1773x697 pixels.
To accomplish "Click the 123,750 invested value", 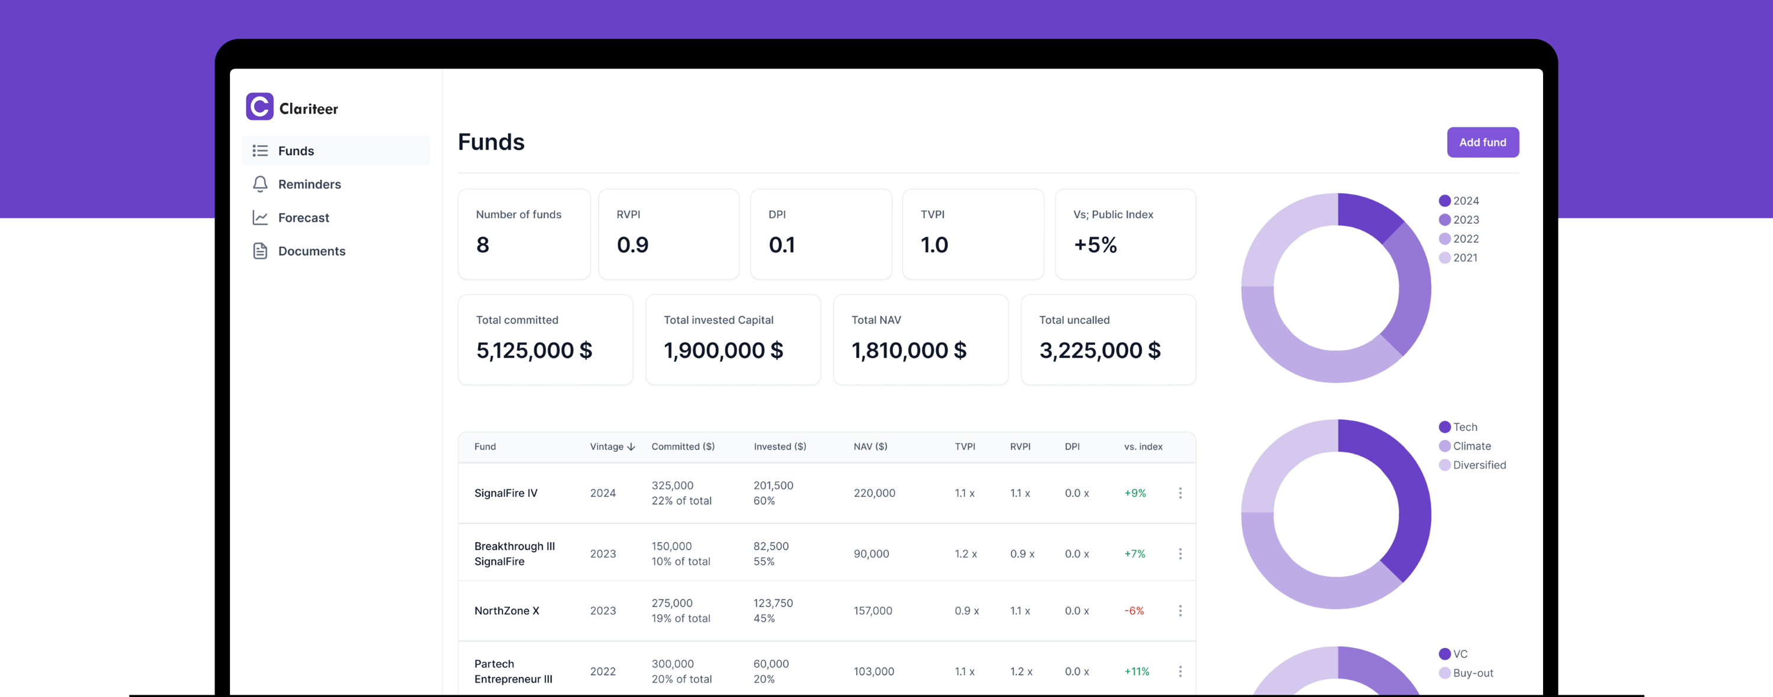I will 773,604.
